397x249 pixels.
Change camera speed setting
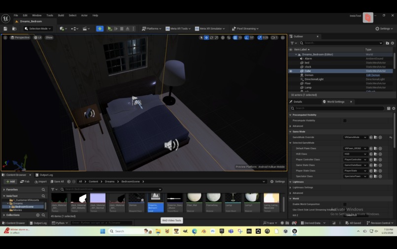click(274, 37)
